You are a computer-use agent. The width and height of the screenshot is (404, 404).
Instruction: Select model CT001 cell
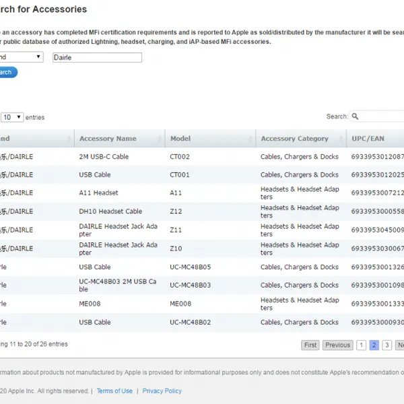[x=180, y=174]
